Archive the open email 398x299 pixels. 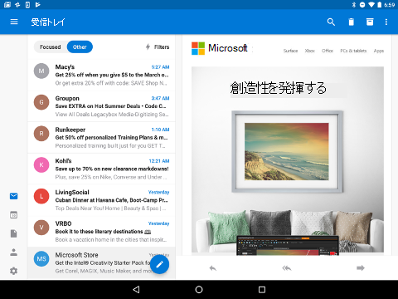pos(370,22)
